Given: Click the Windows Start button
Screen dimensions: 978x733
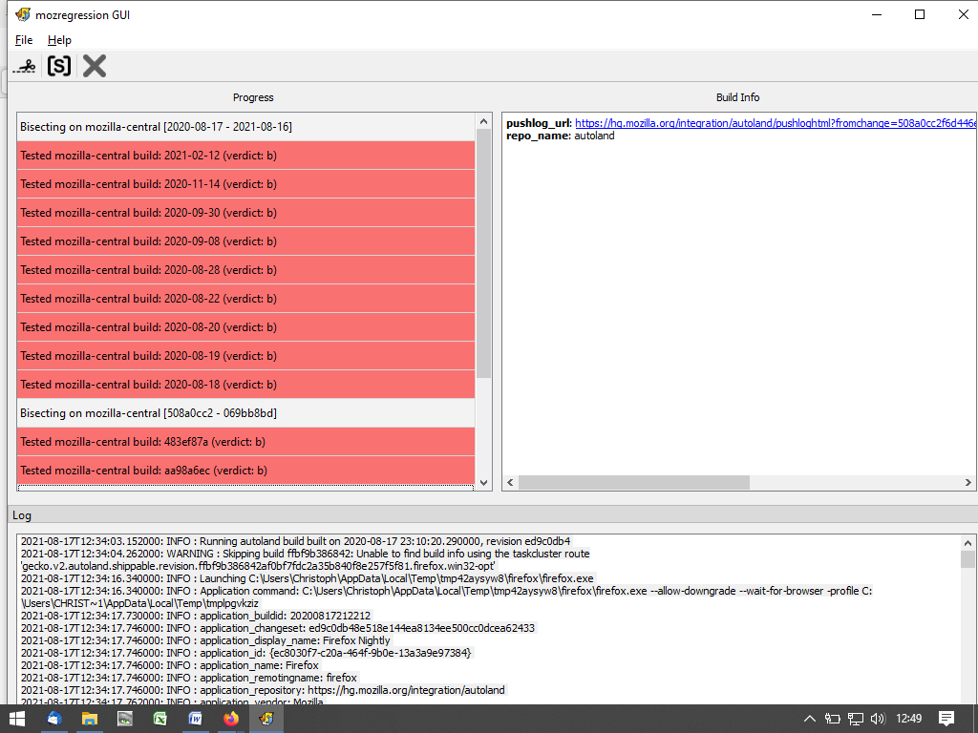Looking at the screenshot, I should coord(17,719).
